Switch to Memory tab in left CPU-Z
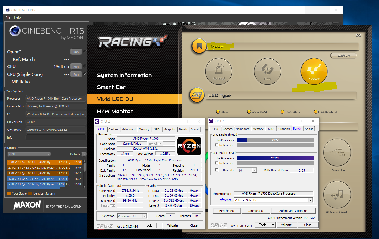 tap(144, 129)
